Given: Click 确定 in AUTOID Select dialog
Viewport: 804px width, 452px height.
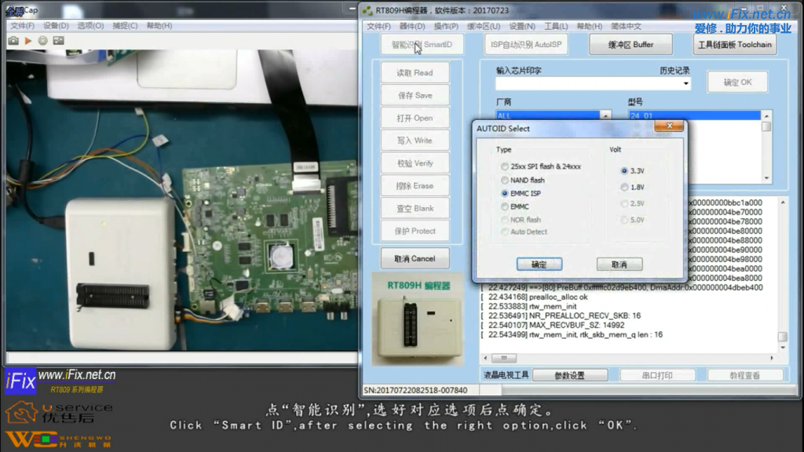Looking at the screenshot, I should click(x=539, y=264).
